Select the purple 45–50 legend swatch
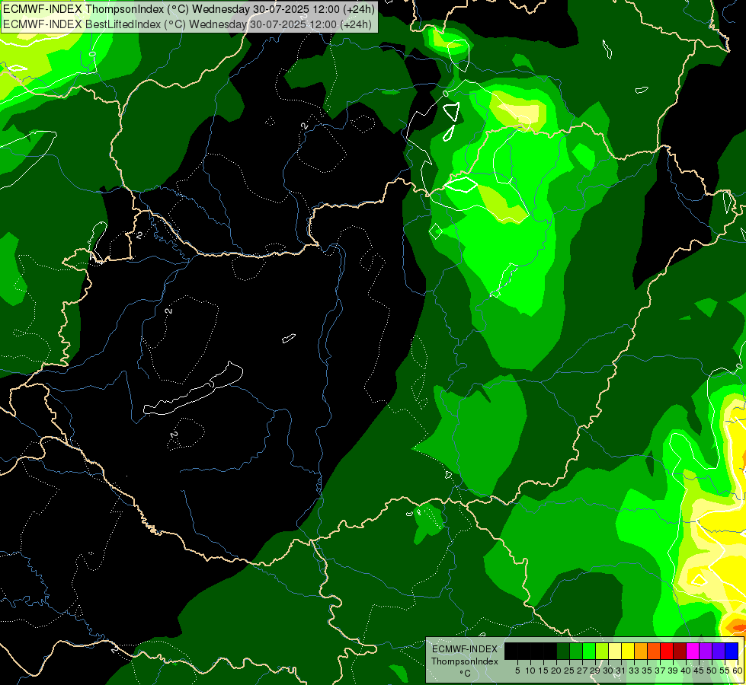 click(x=706, y=651)
